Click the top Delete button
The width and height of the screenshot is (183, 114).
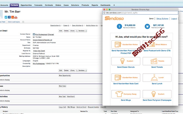pos(66,31)
